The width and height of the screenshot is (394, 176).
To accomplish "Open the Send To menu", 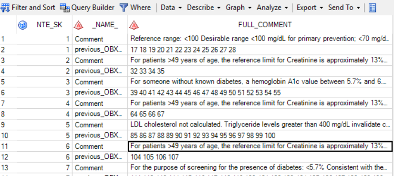I will pyautogui.click(x=344, y=8).
